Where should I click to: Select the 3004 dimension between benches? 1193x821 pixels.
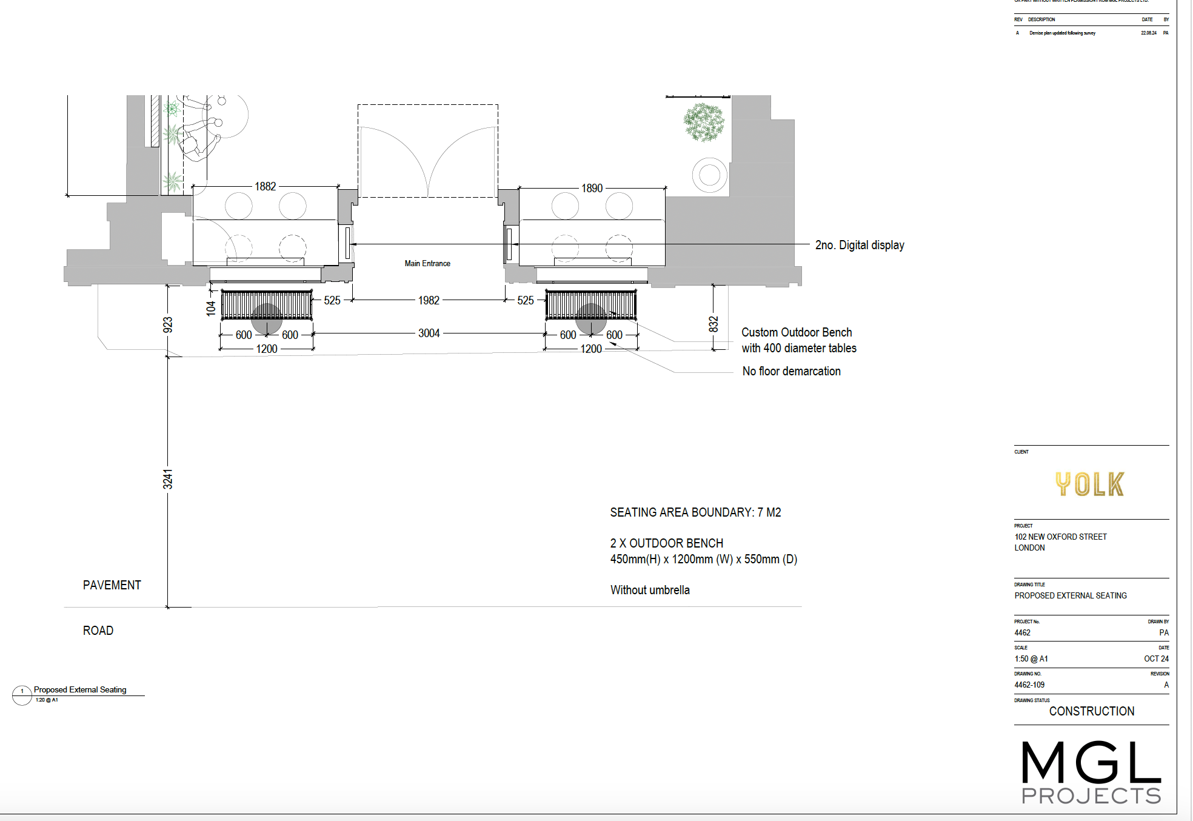(x=429, y=333)
